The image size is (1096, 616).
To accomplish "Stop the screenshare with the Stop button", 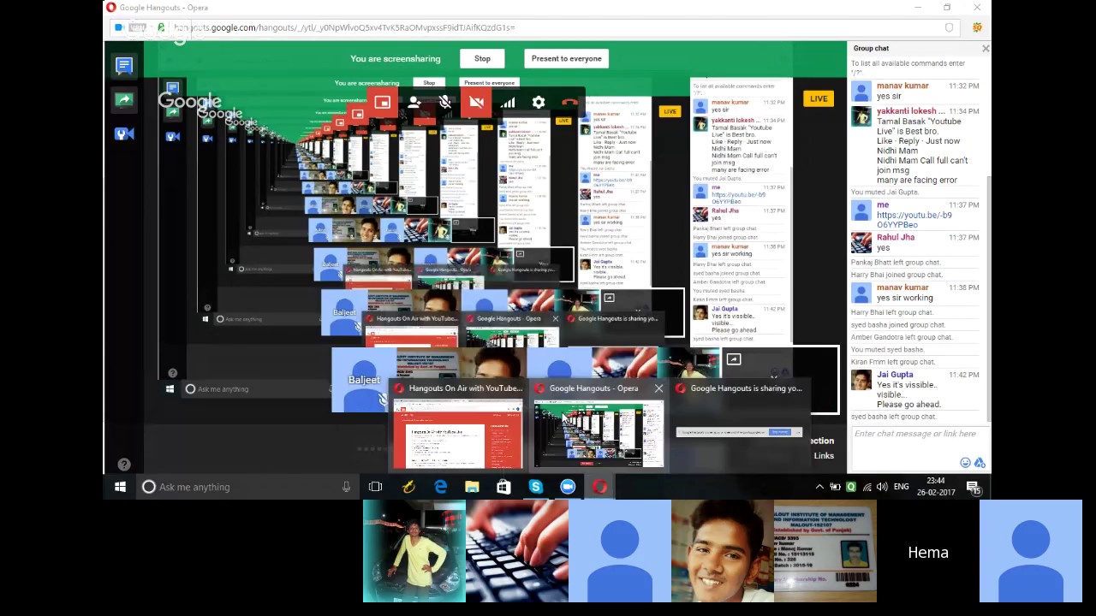I will [x=482, y=58].
